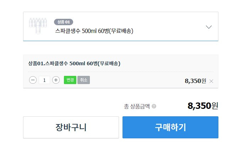228x150 pixels.
Task: Click the item row price 8,350원
Action: [195, 81]
